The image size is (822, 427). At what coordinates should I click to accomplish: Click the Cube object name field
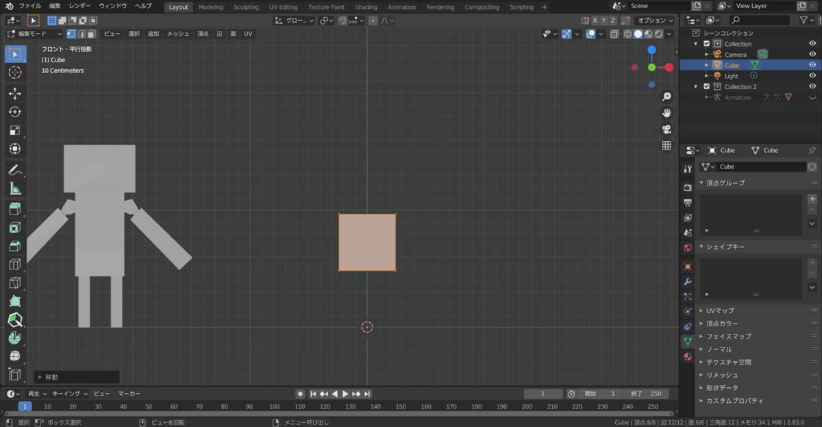(x=761, y=167)
